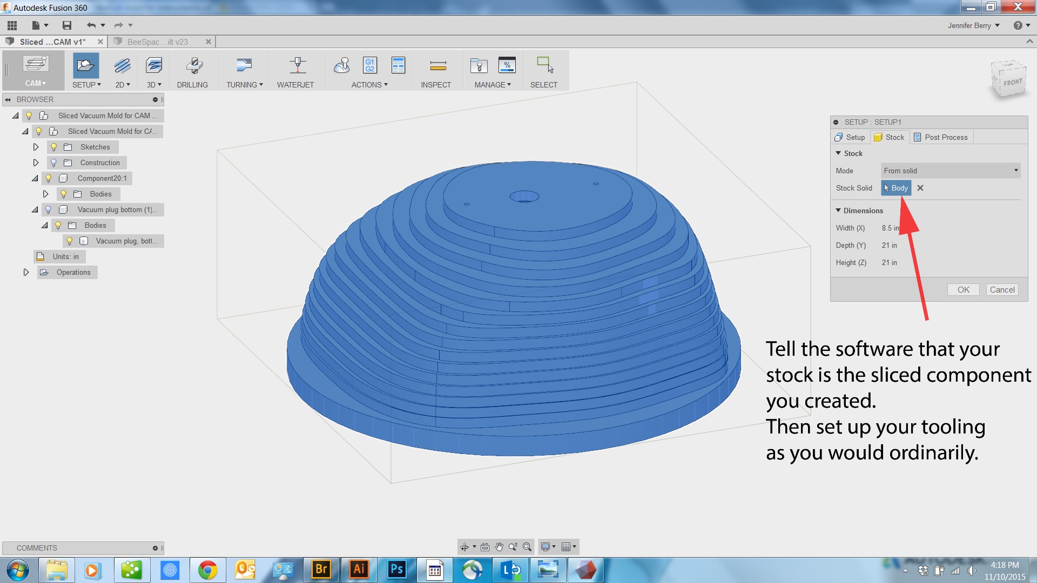The width and height of the screenshot is (1037, 583).
Task: Click the Pan hand navigation icon
Action: (x=499, y=547)
